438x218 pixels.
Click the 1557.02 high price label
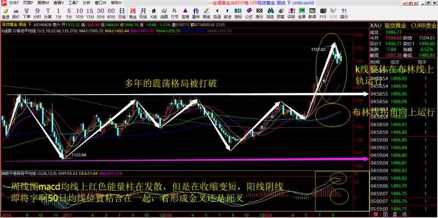318,49
